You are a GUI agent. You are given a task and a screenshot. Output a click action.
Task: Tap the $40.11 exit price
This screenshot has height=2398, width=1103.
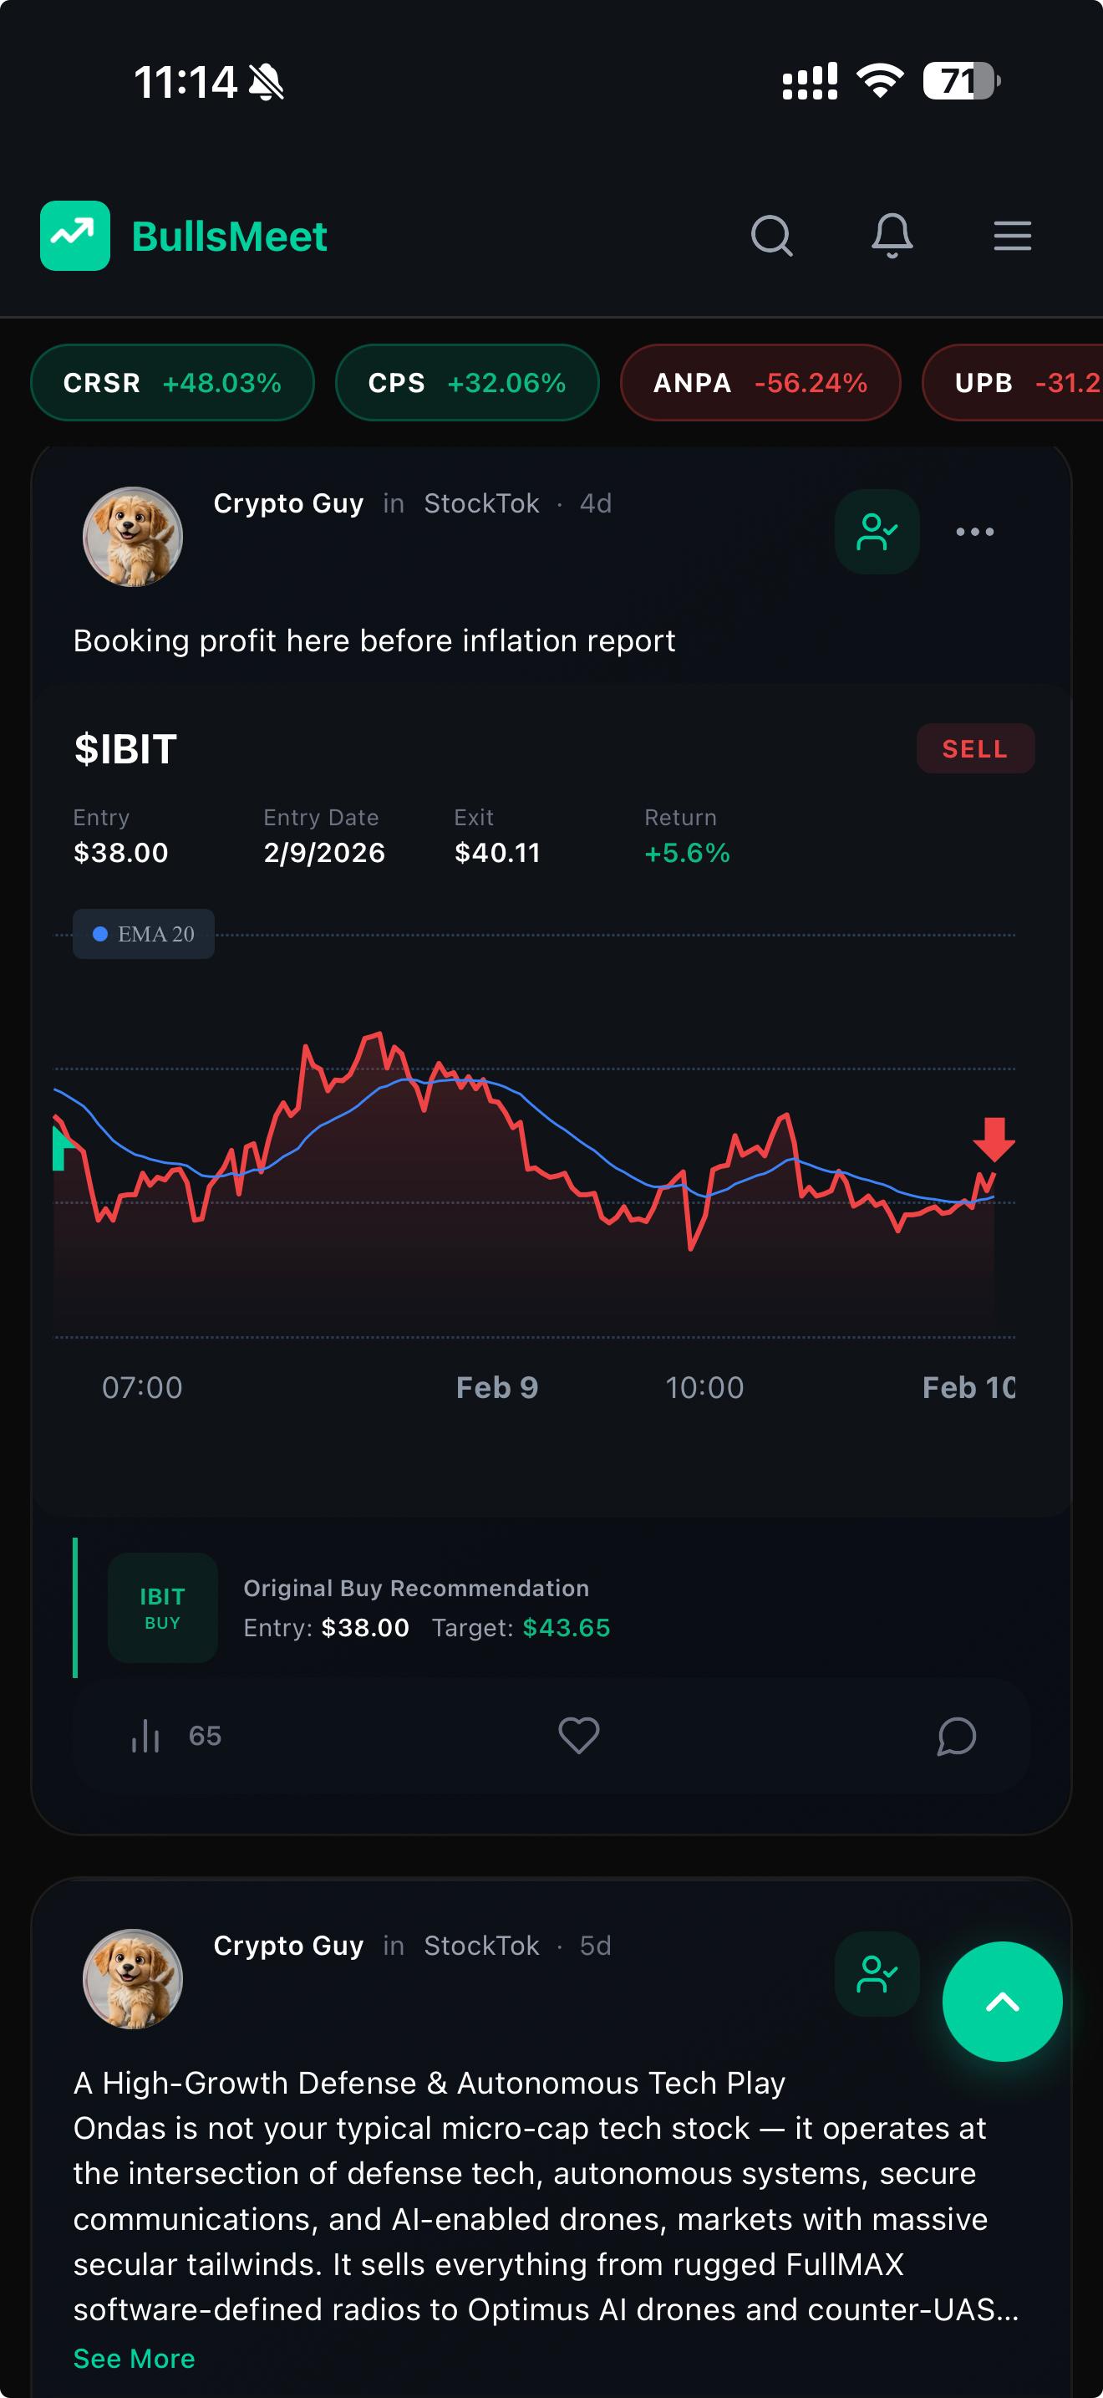point(496,853)
